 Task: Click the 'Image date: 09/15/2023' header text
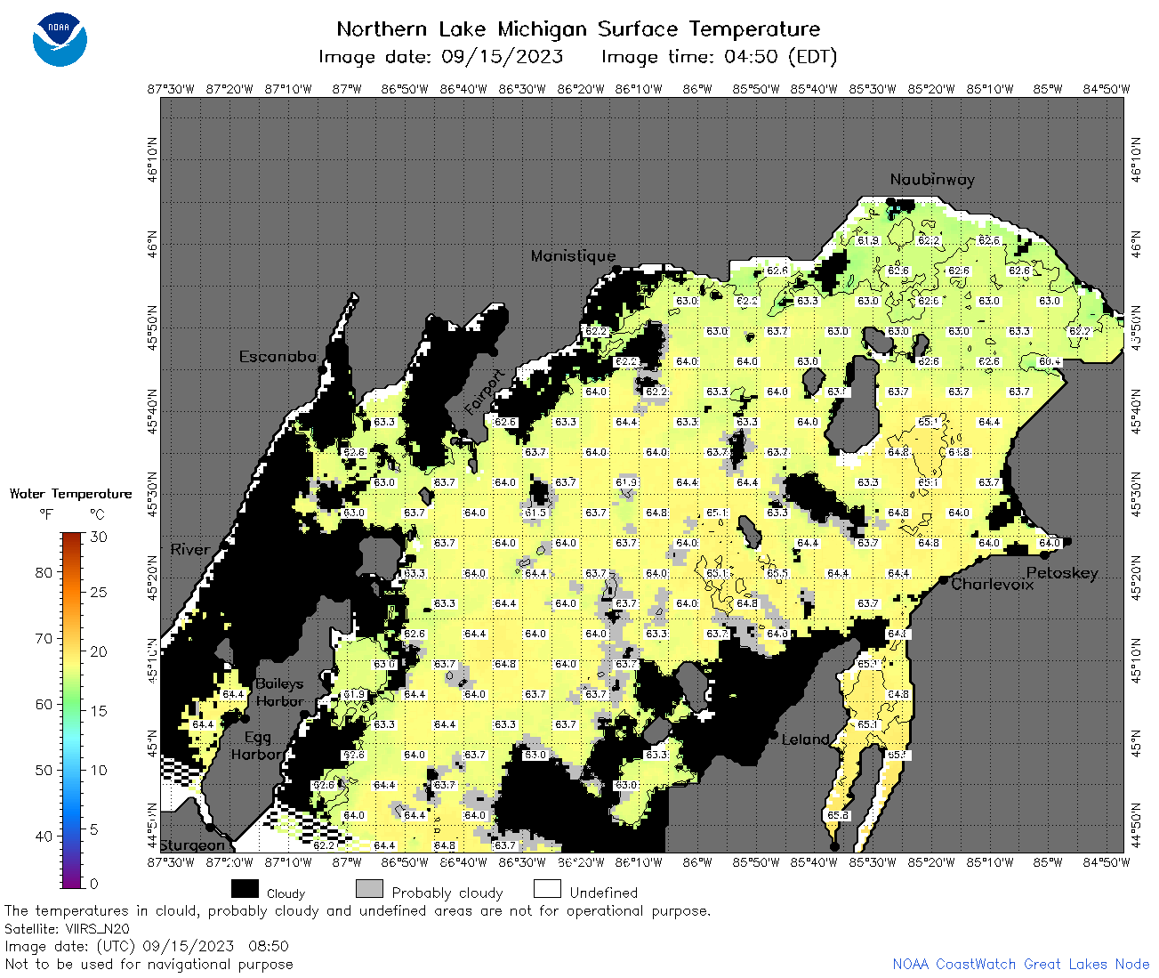click(441, 57)
